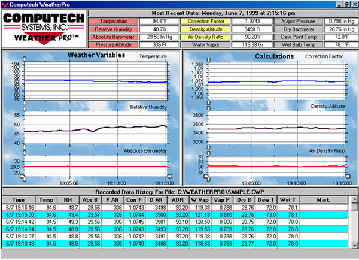The image size is (359, 260).
Task: Click the Time column header
Action: (19, 200)
